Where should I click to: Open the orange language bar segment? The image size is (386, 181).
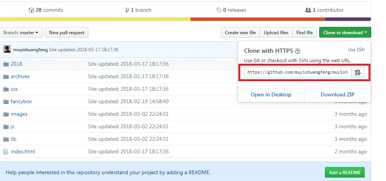[258, 19]
